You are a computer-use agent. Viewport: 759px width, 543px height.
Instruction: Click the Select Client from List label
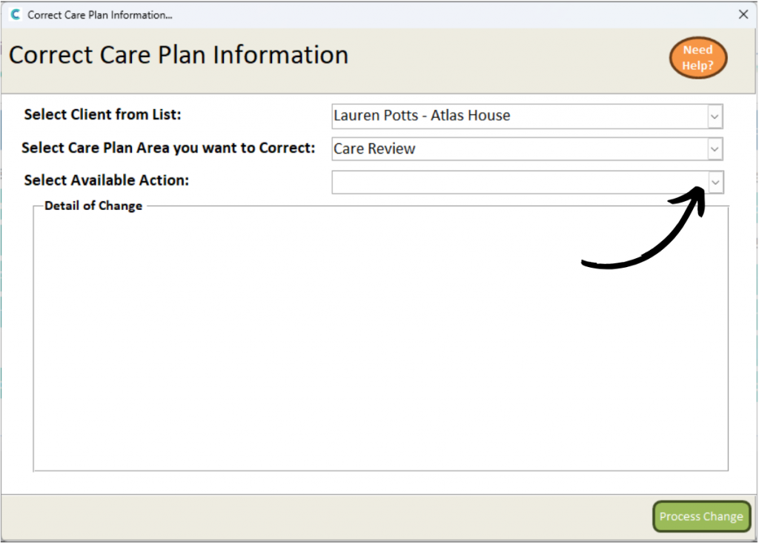(x=102, y=114)
